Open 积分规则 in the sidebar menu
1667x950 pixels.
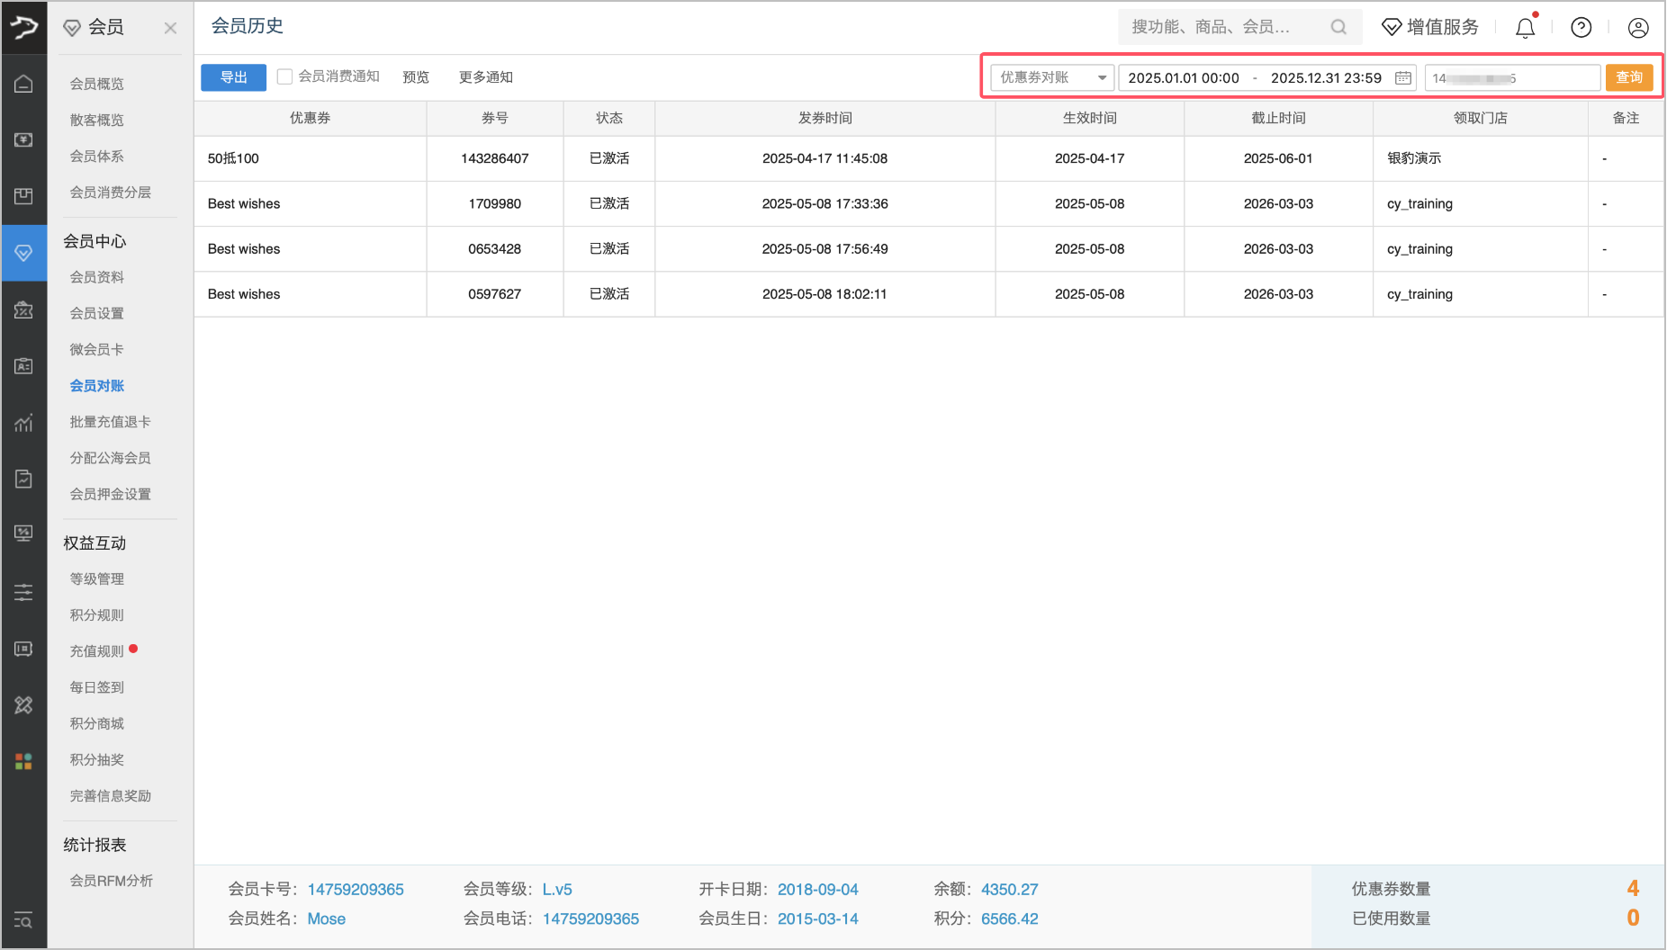[97, 615]
